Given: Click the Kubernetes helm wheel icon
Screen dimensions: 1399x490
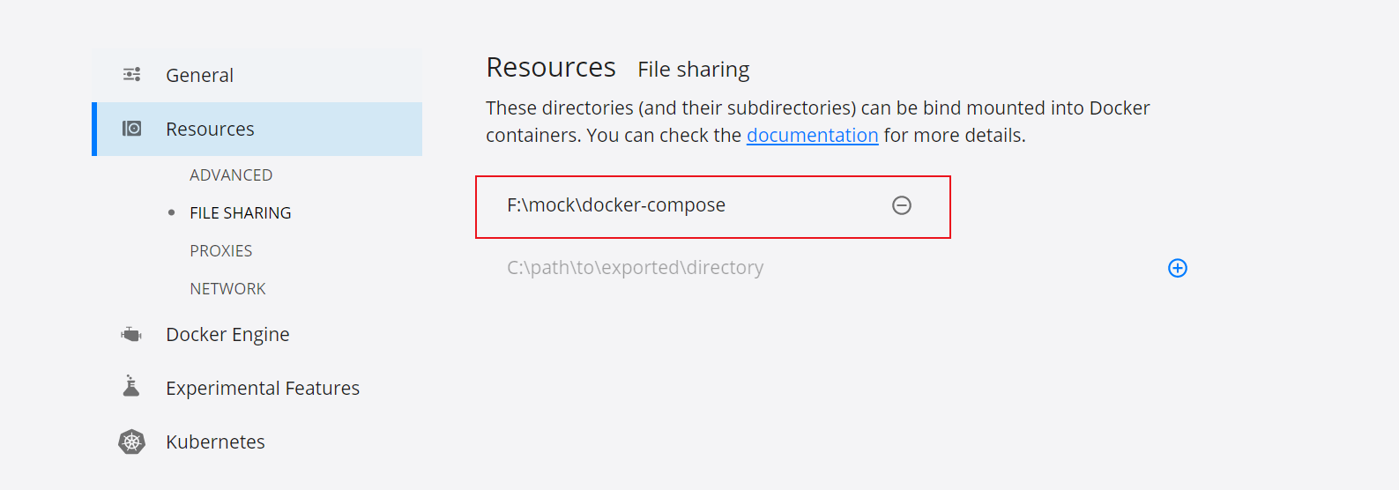Looking at the screenshot, I should [131, 442].
